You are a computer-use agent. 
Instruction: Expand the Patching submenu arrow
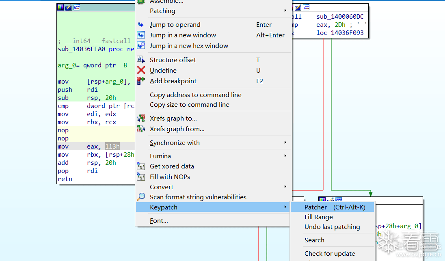285,11
